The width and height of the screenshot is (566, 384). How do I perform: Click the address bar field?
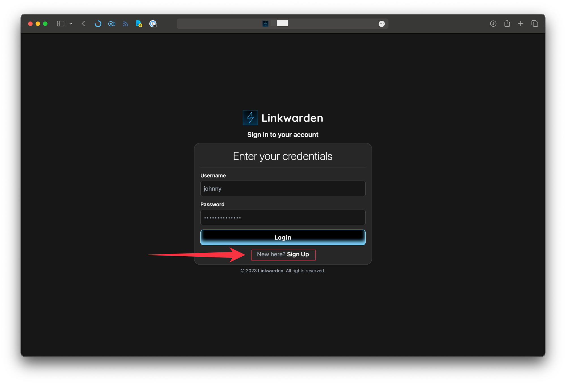(282, 24)
